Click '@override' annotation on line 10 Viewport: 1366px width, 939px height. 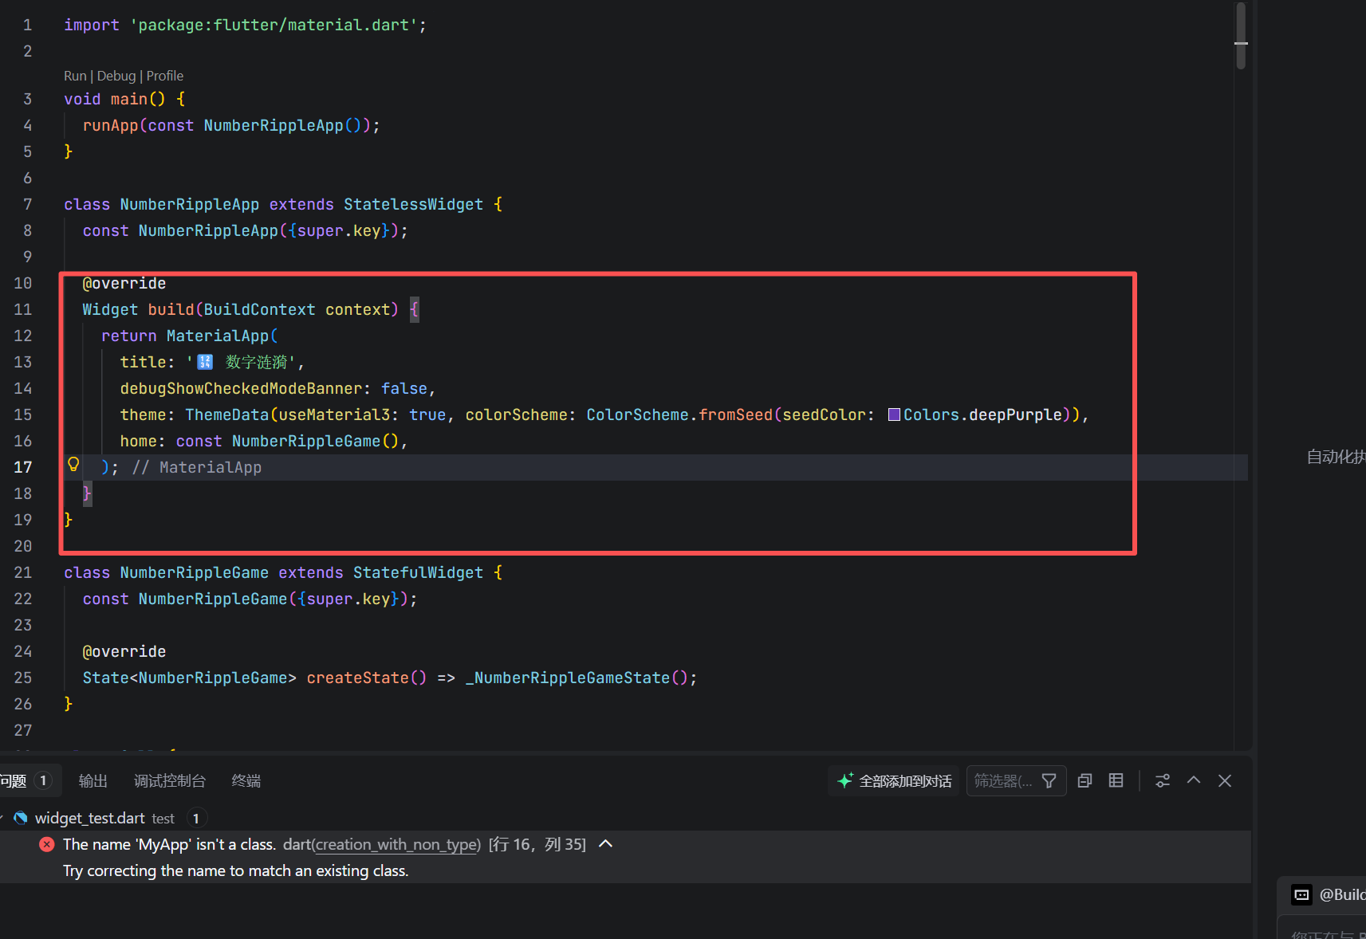tap(124, 283)
